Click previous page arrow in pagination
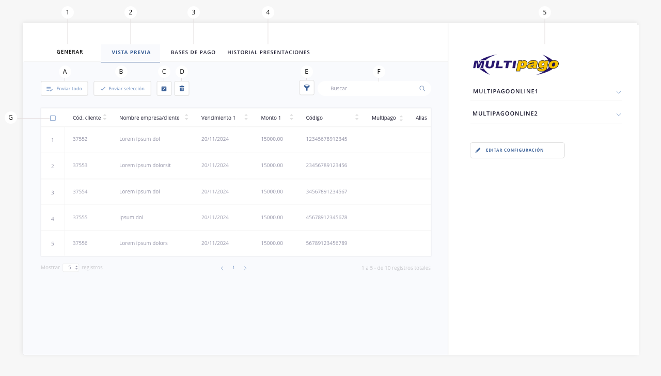This screenshot has width=661, height=376. point(222,268)
